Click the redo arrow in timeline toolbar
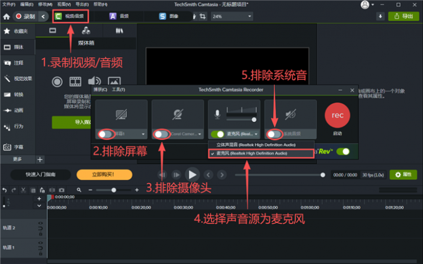This screenshot has width=423, height=264. pos(14,191)
